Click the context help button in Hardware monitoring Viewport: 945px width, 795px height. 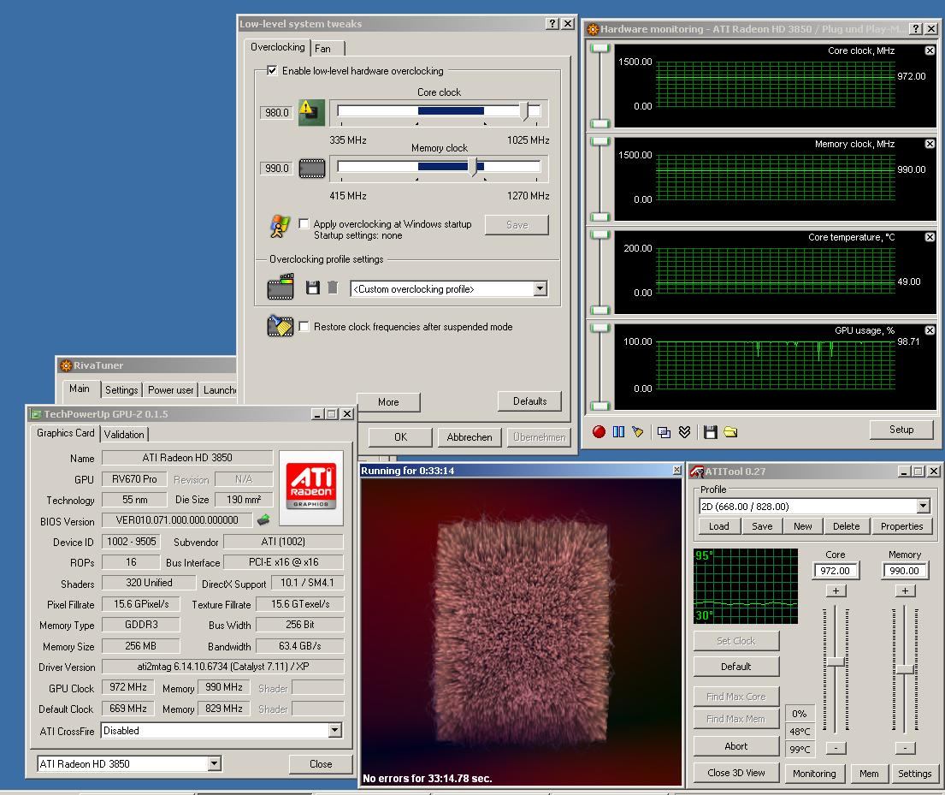[915, 29]
